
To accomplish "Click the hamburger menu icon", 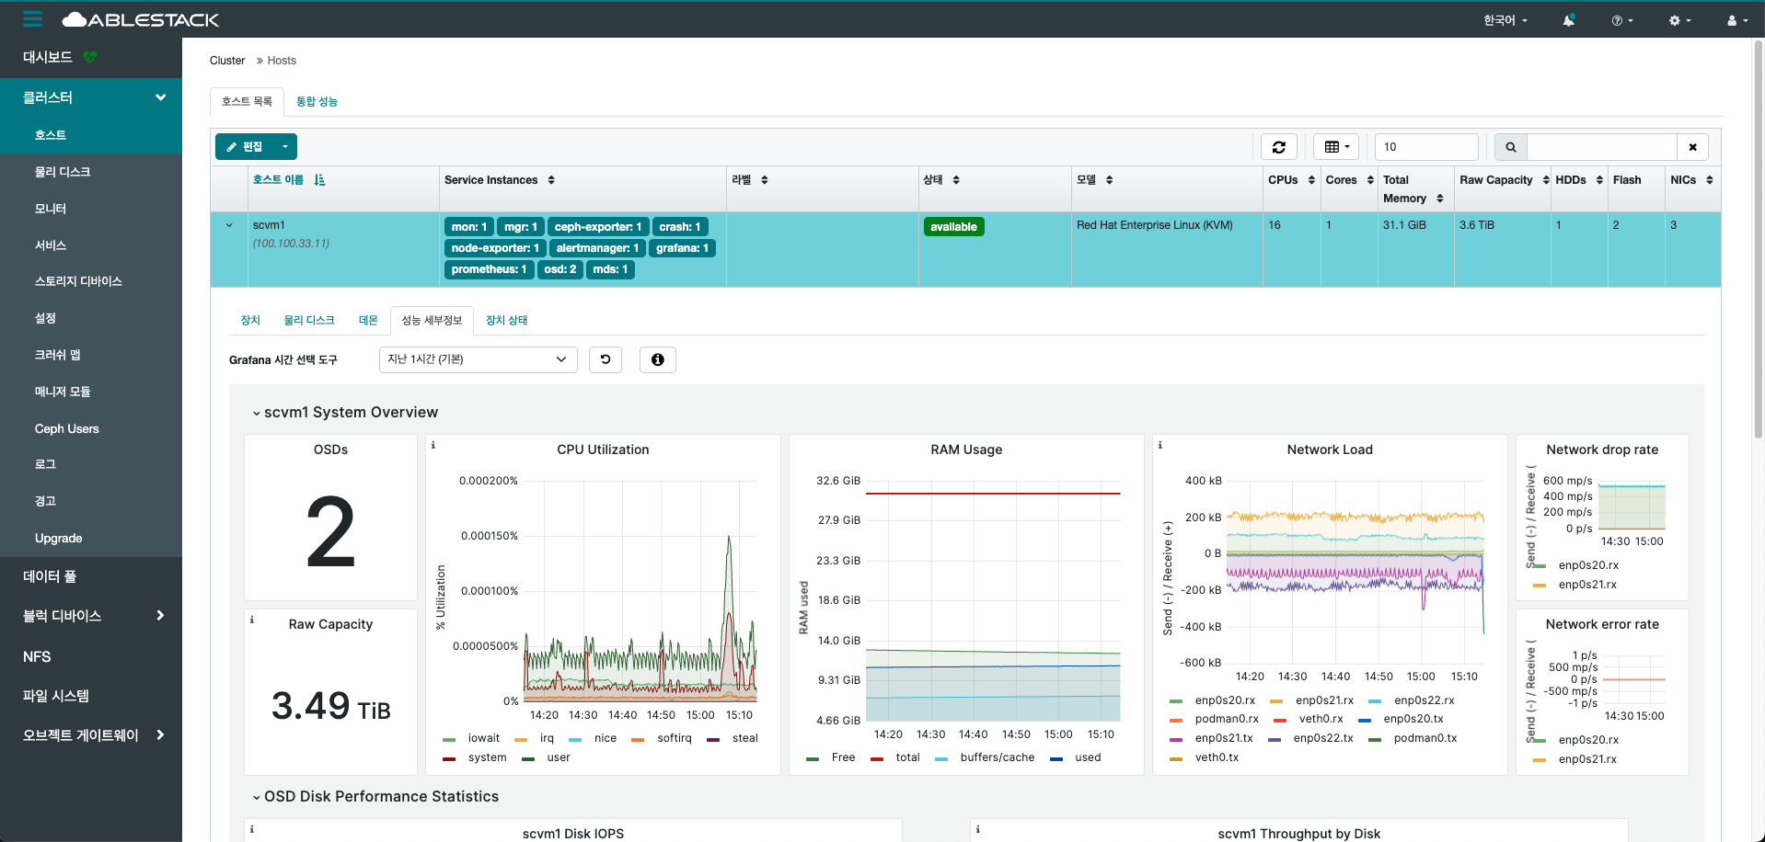I will (x=32, y=19).
